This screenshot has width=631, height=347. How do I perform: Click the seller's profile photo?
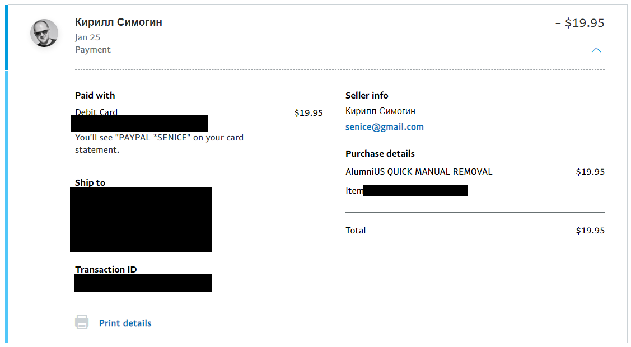pyautogui.click(x=44, y=33)
